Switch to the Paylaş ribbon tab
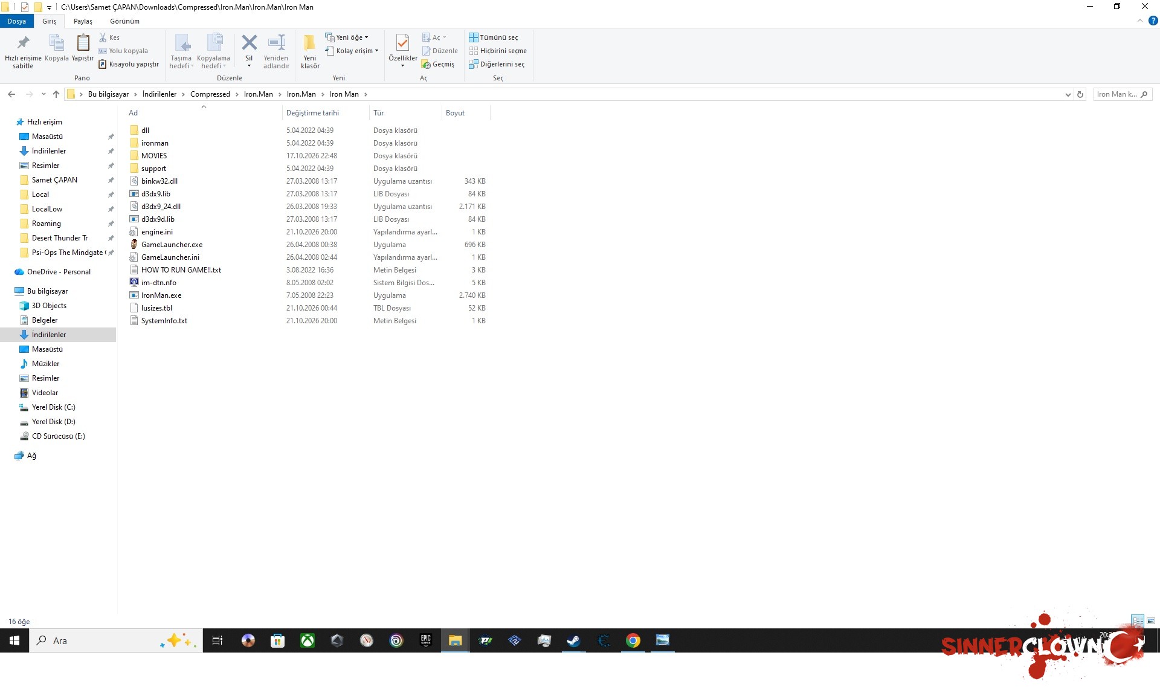 pyautogui.click(x=83, y=21)
